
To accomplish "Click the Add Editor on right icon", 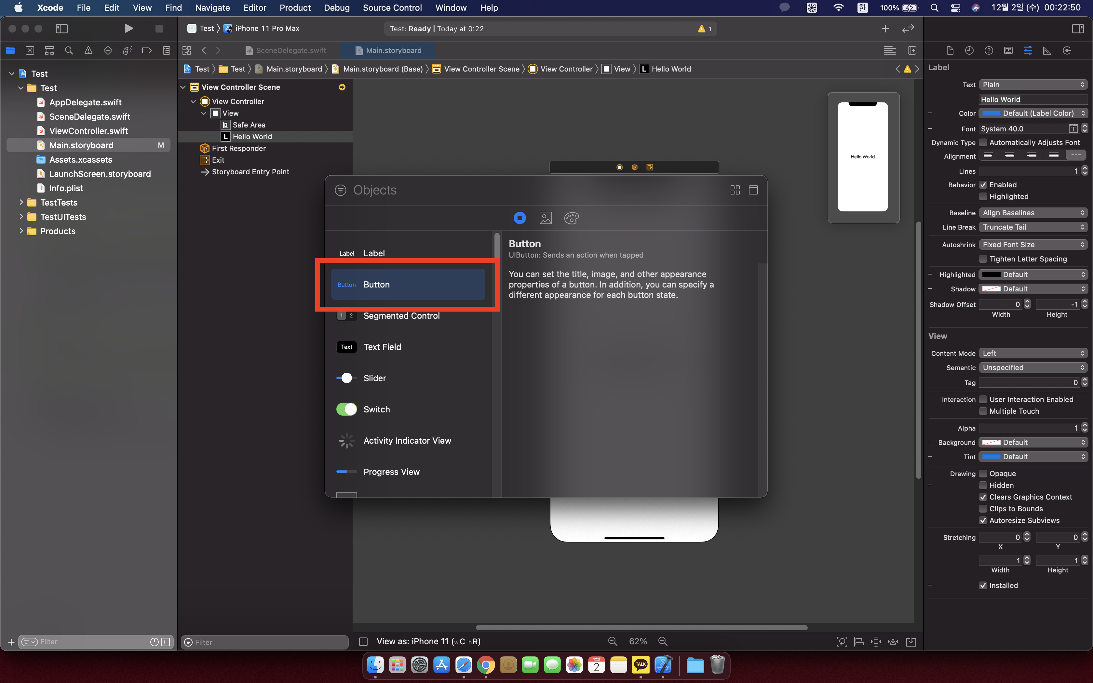I will (912, 51).
